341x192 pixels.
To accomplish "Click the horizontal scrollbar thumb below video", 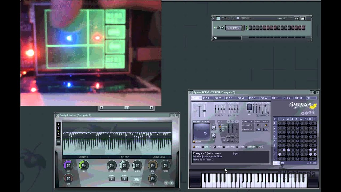I will click(127, 108).
